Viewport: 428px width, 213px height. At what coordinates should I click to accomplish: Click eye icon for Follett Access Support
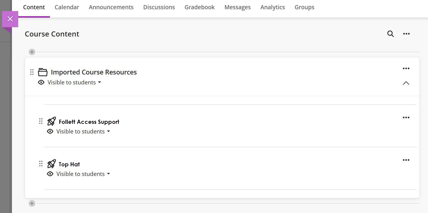pos(50,131)
